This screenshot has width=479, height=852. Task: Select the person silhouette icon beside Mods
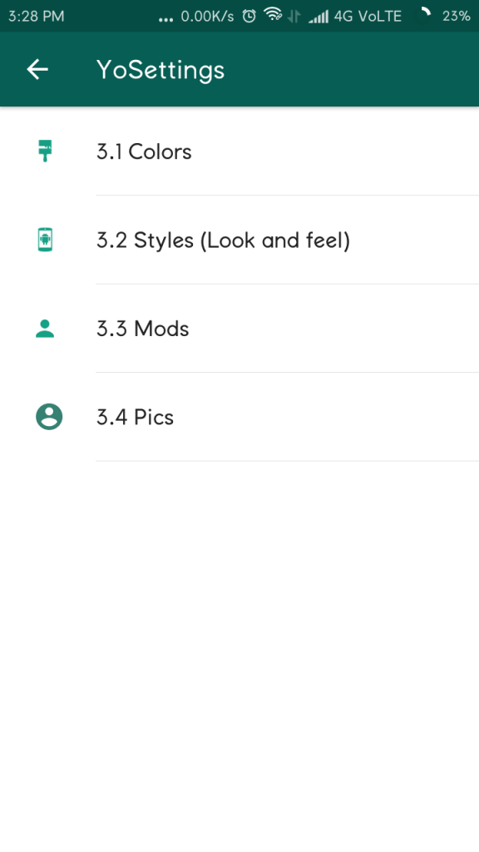click(45, 329)
